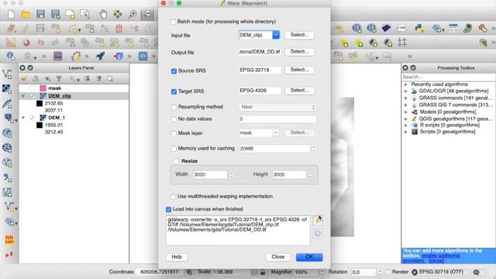
Task: Select the Pan Map hand tool
Action: [x=103, y=14]
